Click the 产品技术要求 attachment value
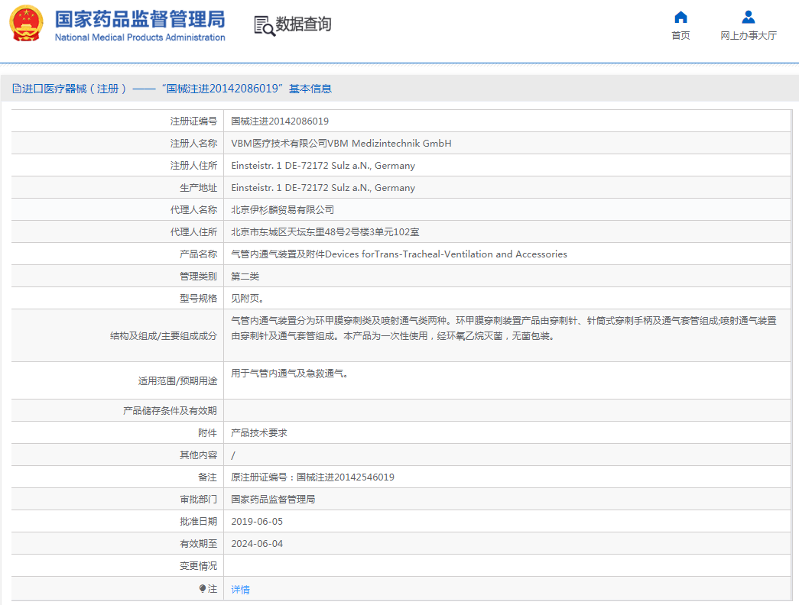The image size is (799, 605). pyautogui.click(x=259, y=433)
